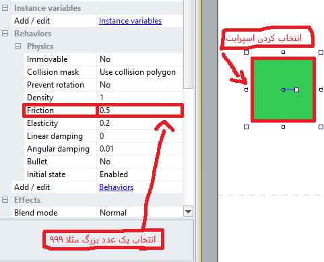The image size is (324, 262).
Task: Change the Initial state Enabled value
Action: pos(139,174)
